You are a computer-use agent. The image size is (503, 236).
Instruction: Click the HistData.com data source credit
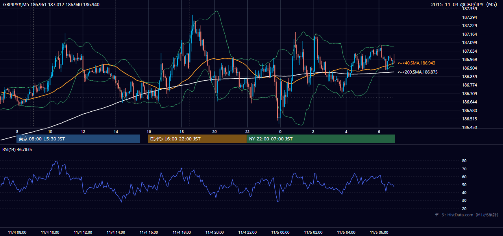[467, 215]
